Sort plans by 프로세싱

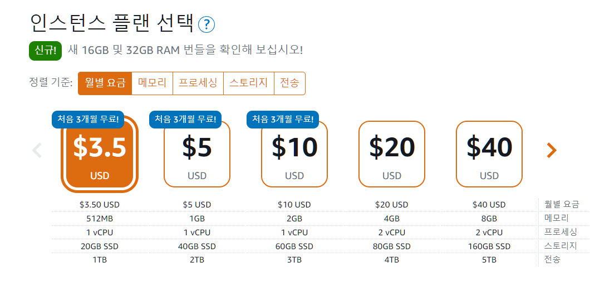198,83
